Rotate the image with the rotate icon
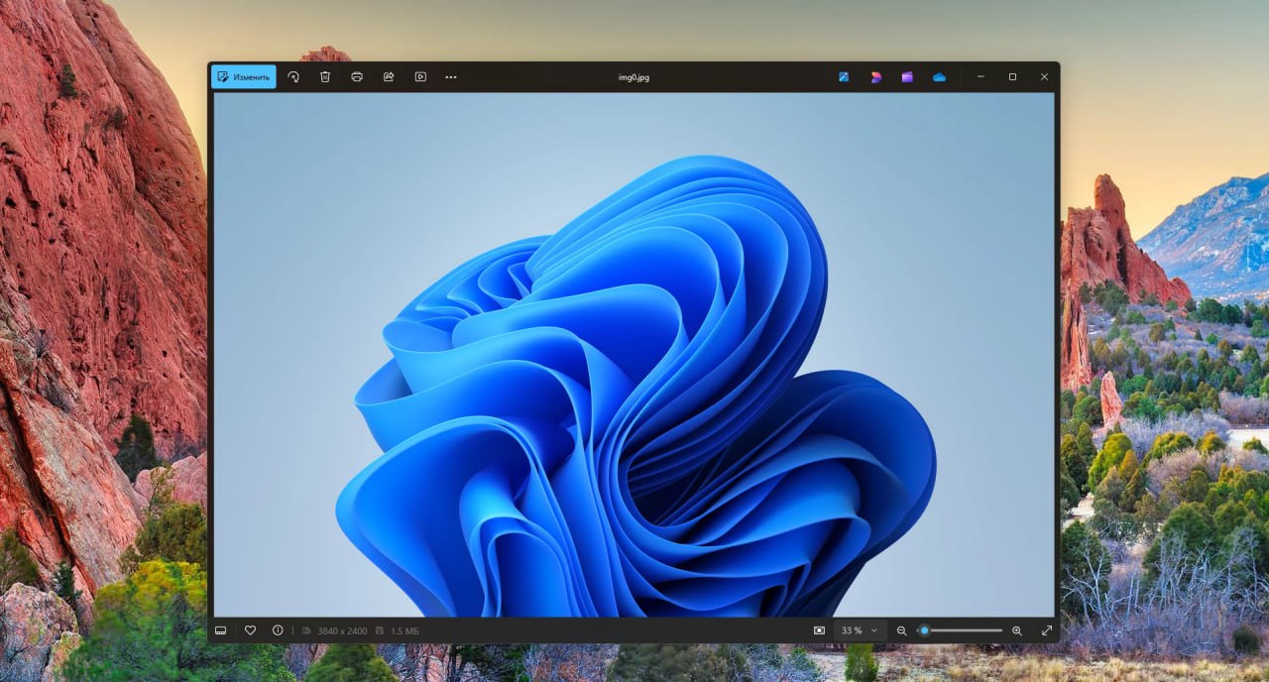Viewport: 1269px width, 682px height. click(x=293, y=77)
